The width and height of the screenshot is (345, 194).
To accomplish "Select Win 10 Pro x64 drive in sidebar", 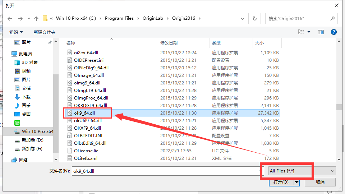I will pyautogui.click(x=37, y=131).
